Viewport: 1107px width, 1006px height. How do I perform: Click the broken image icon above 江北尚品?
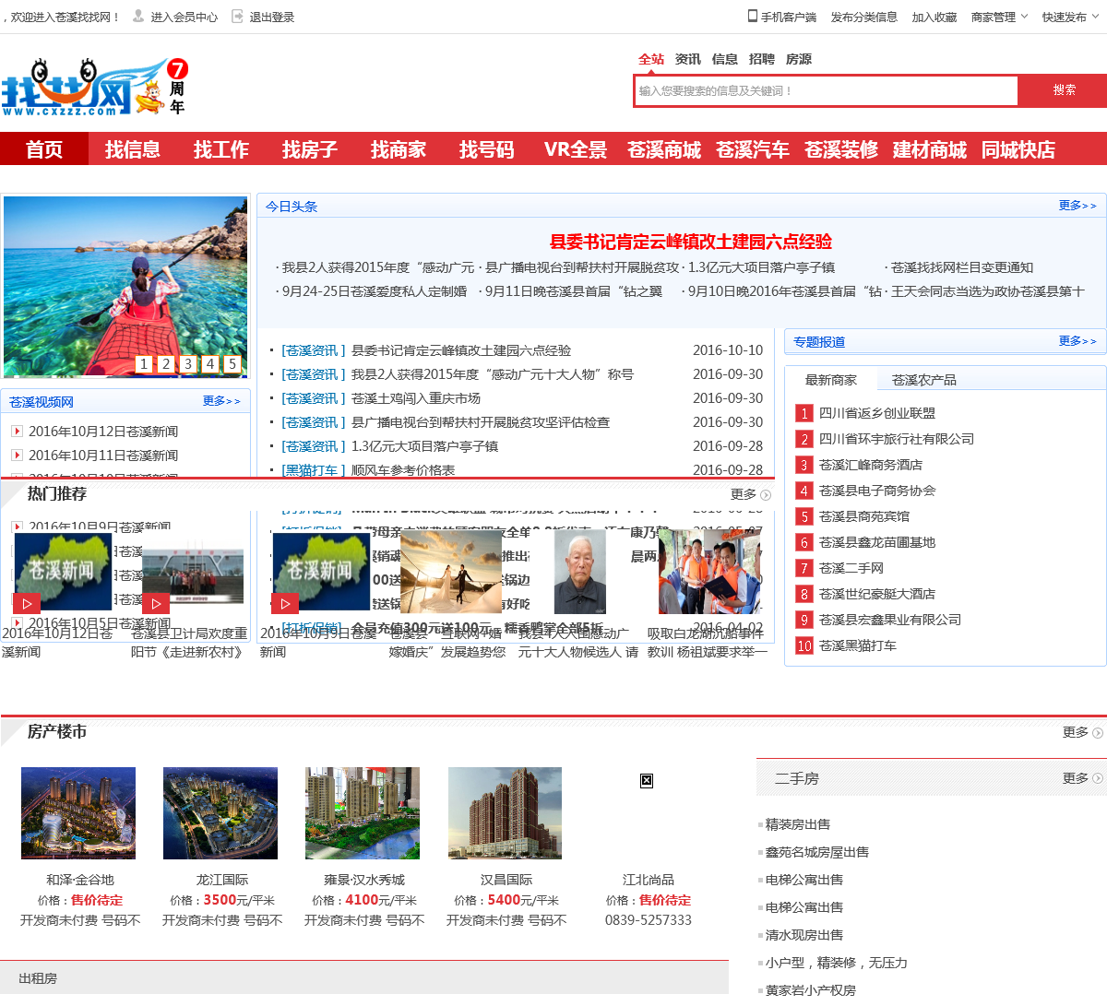point(647,780)
